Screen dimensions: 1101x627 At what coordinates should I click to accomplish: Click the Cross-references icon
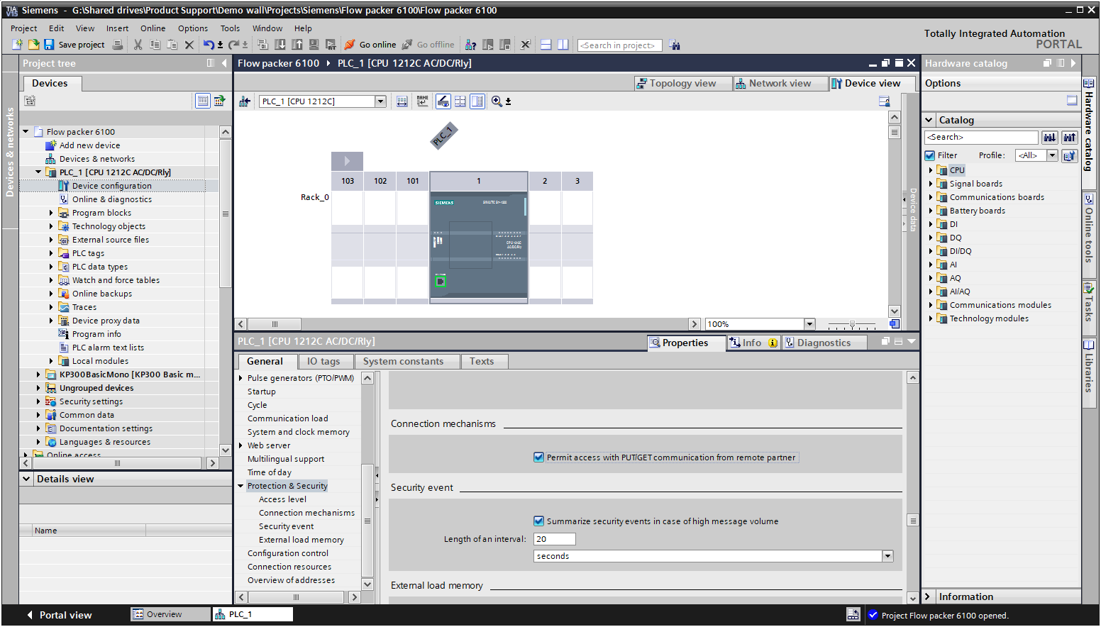tap(525, 45)
